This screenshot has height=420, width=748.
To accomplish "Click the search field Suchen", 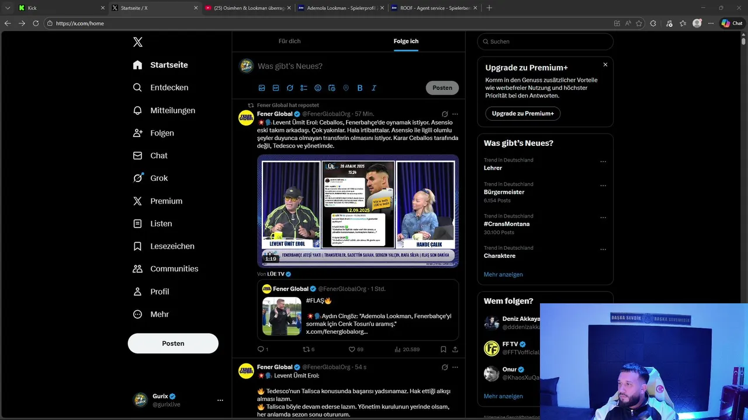I will click(545, 41).
